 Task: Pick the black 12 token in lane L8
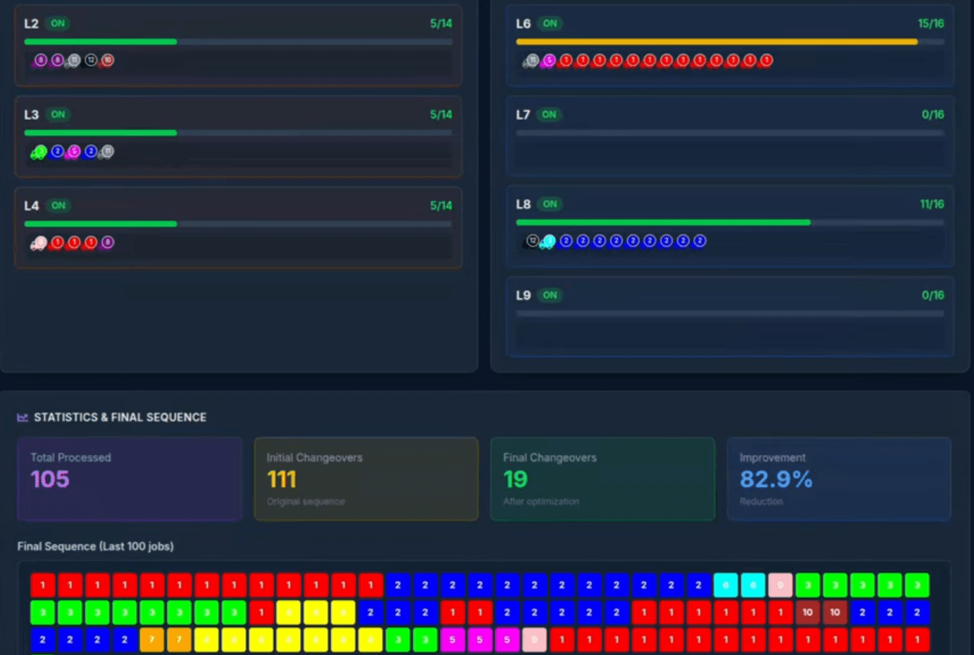click(532, 241)
